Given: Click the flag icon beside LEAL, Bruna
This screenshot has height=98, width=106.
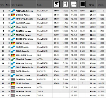Looking at the screenshot, I should (13, 27).
